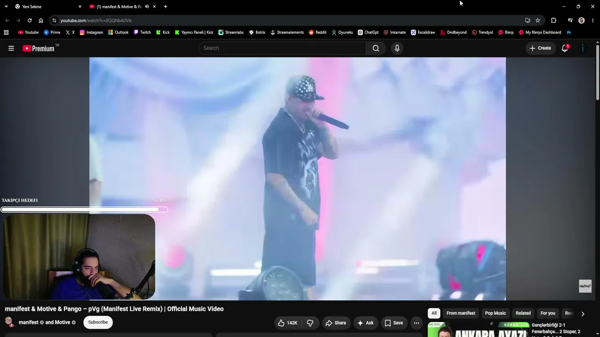Open the YouTube account avatar menu
The height and width of the screenshot is (337, 600).
coord(583,48)
